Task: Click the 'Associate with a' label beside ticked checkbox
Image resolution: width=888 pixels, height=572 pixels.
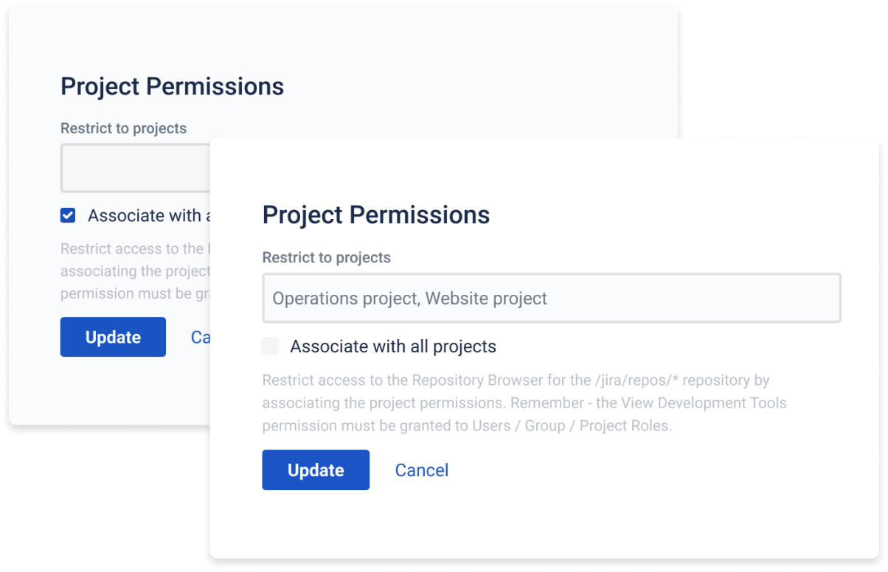Action: click(145, 215)
